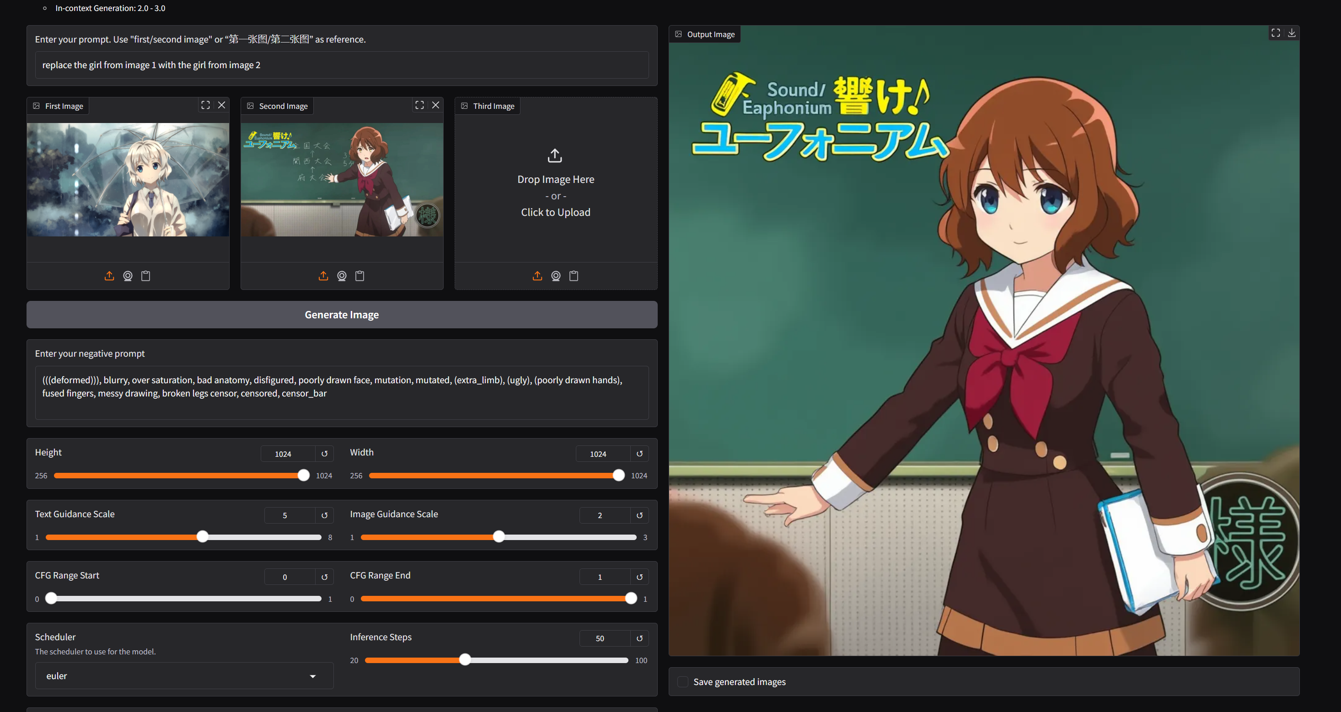Click the Height slider handle
The width and height of the screenshot is (1341, 712).
304,475
